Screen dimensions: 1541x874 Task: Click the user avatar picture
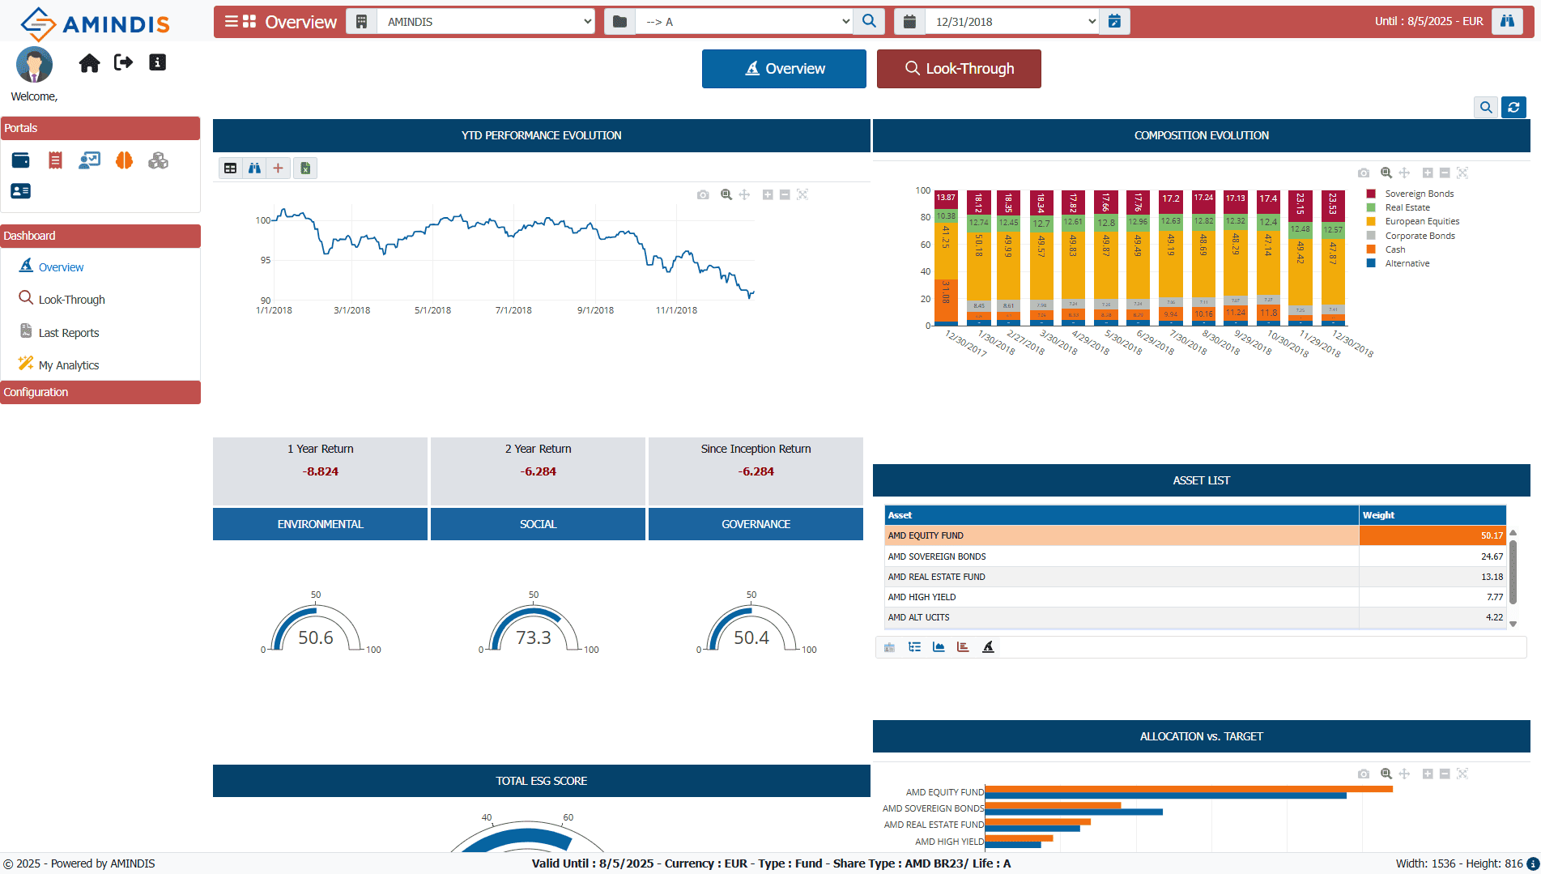click(x=34, y=65)
